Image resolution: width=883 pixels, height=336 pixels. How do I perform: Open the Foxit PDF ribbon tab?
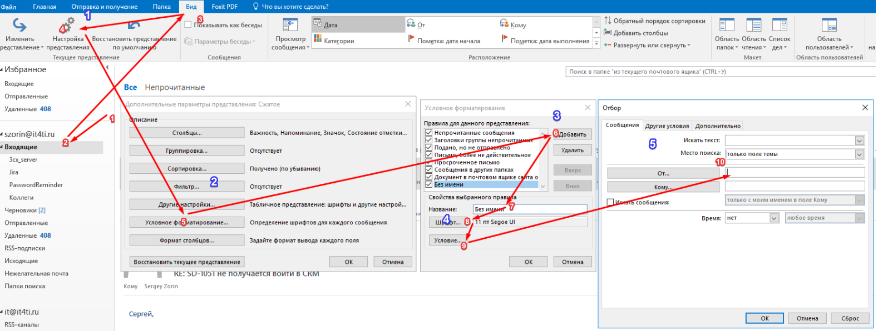[x=224, y=7]
